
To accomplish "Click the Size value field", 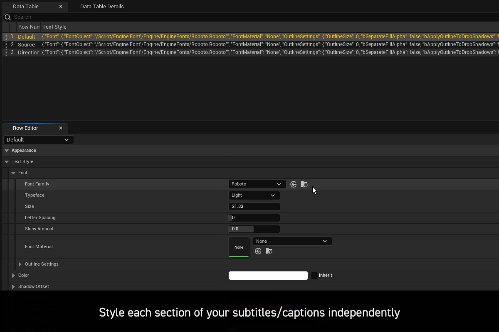I will 254,207.
